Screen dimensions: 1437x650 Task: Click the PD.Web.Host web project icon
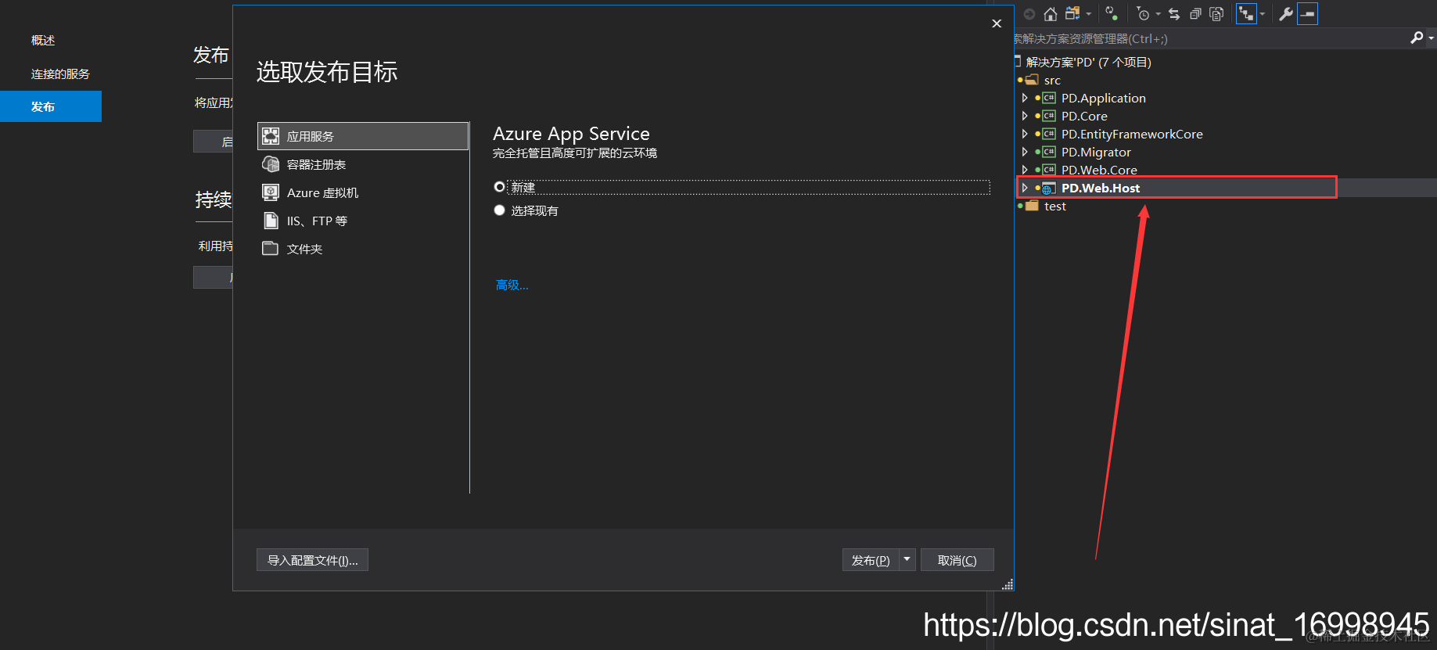pos(1048,188)
